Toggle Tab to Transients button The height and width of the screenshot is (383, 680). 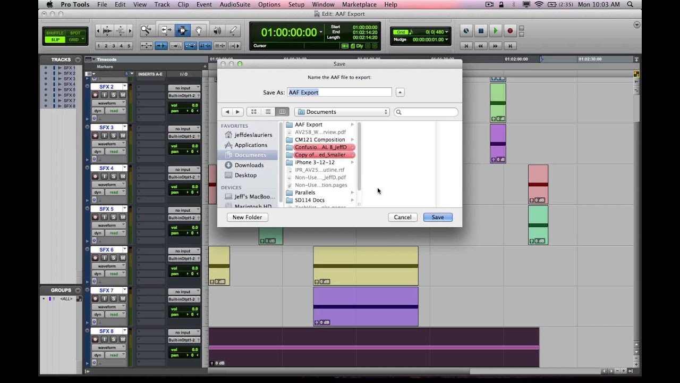[161, 46]
